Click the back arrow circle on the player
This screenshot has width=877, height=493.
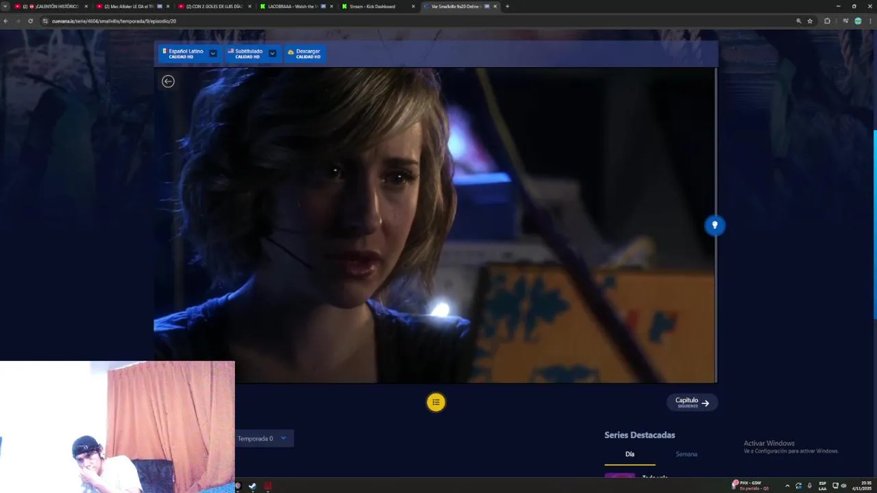click(x=168, y=81)
